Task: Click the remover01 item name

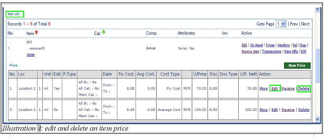Action: [x=37, y=48]
